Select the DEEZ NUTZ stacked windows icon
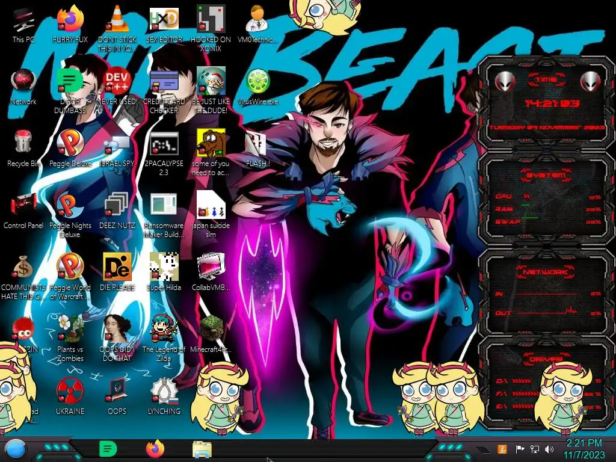 tap(117, 205)
